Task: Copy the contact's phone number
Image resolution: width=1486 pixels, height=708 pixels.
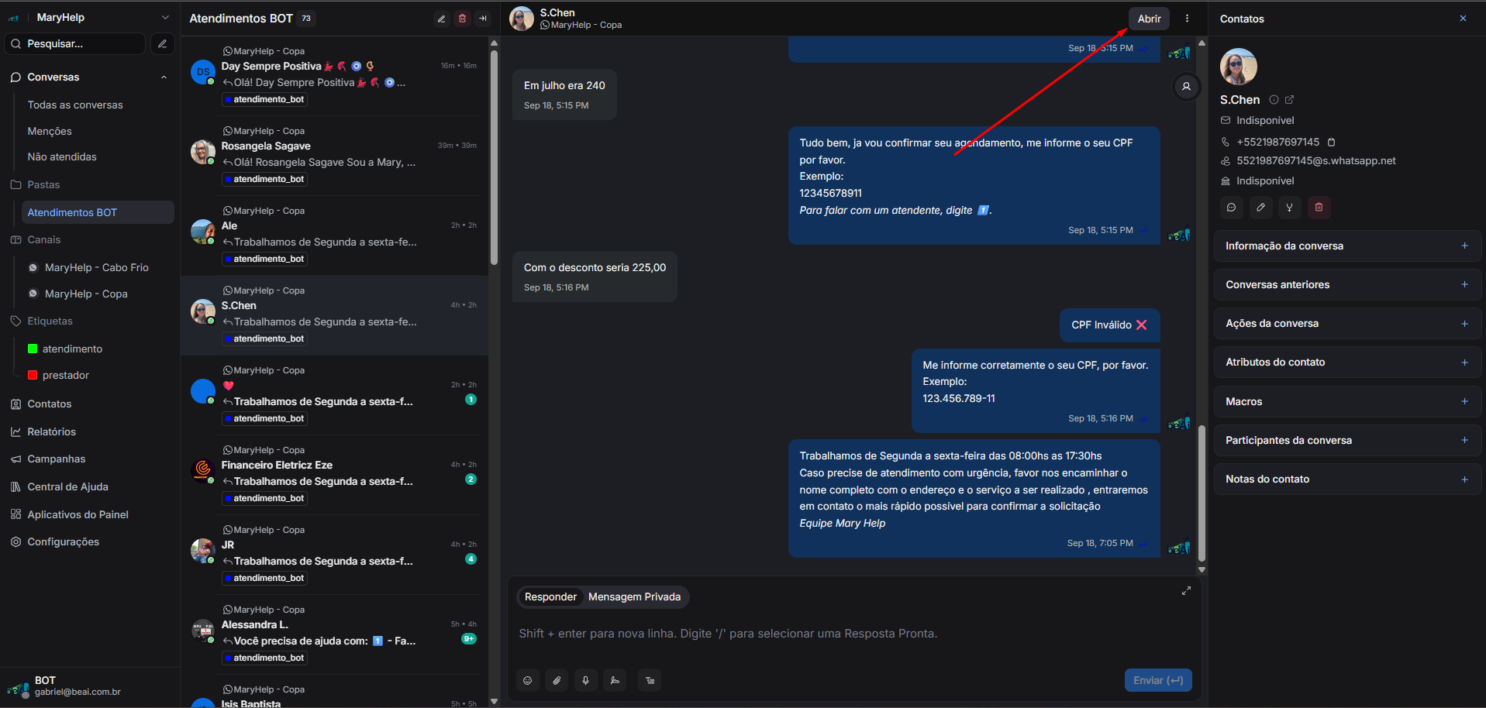Action: (1332, 143)
